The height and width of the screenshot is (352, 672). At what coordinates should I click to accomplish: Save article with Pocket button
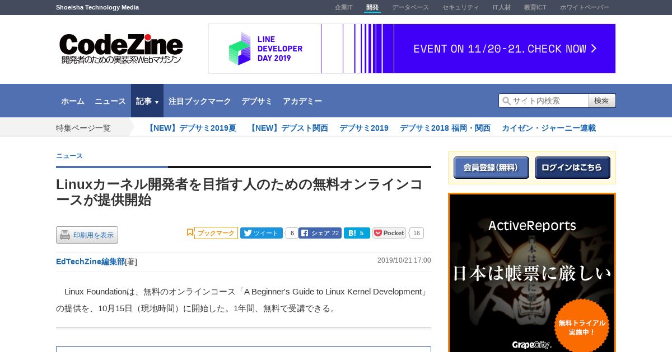(x=389, y=233)
